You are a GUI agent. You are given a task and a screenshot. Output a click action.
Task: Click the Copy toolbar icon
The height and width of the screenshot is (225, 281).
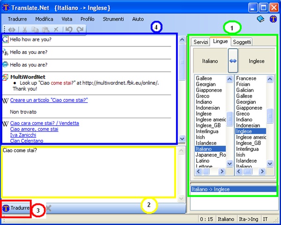pos(35,30)
